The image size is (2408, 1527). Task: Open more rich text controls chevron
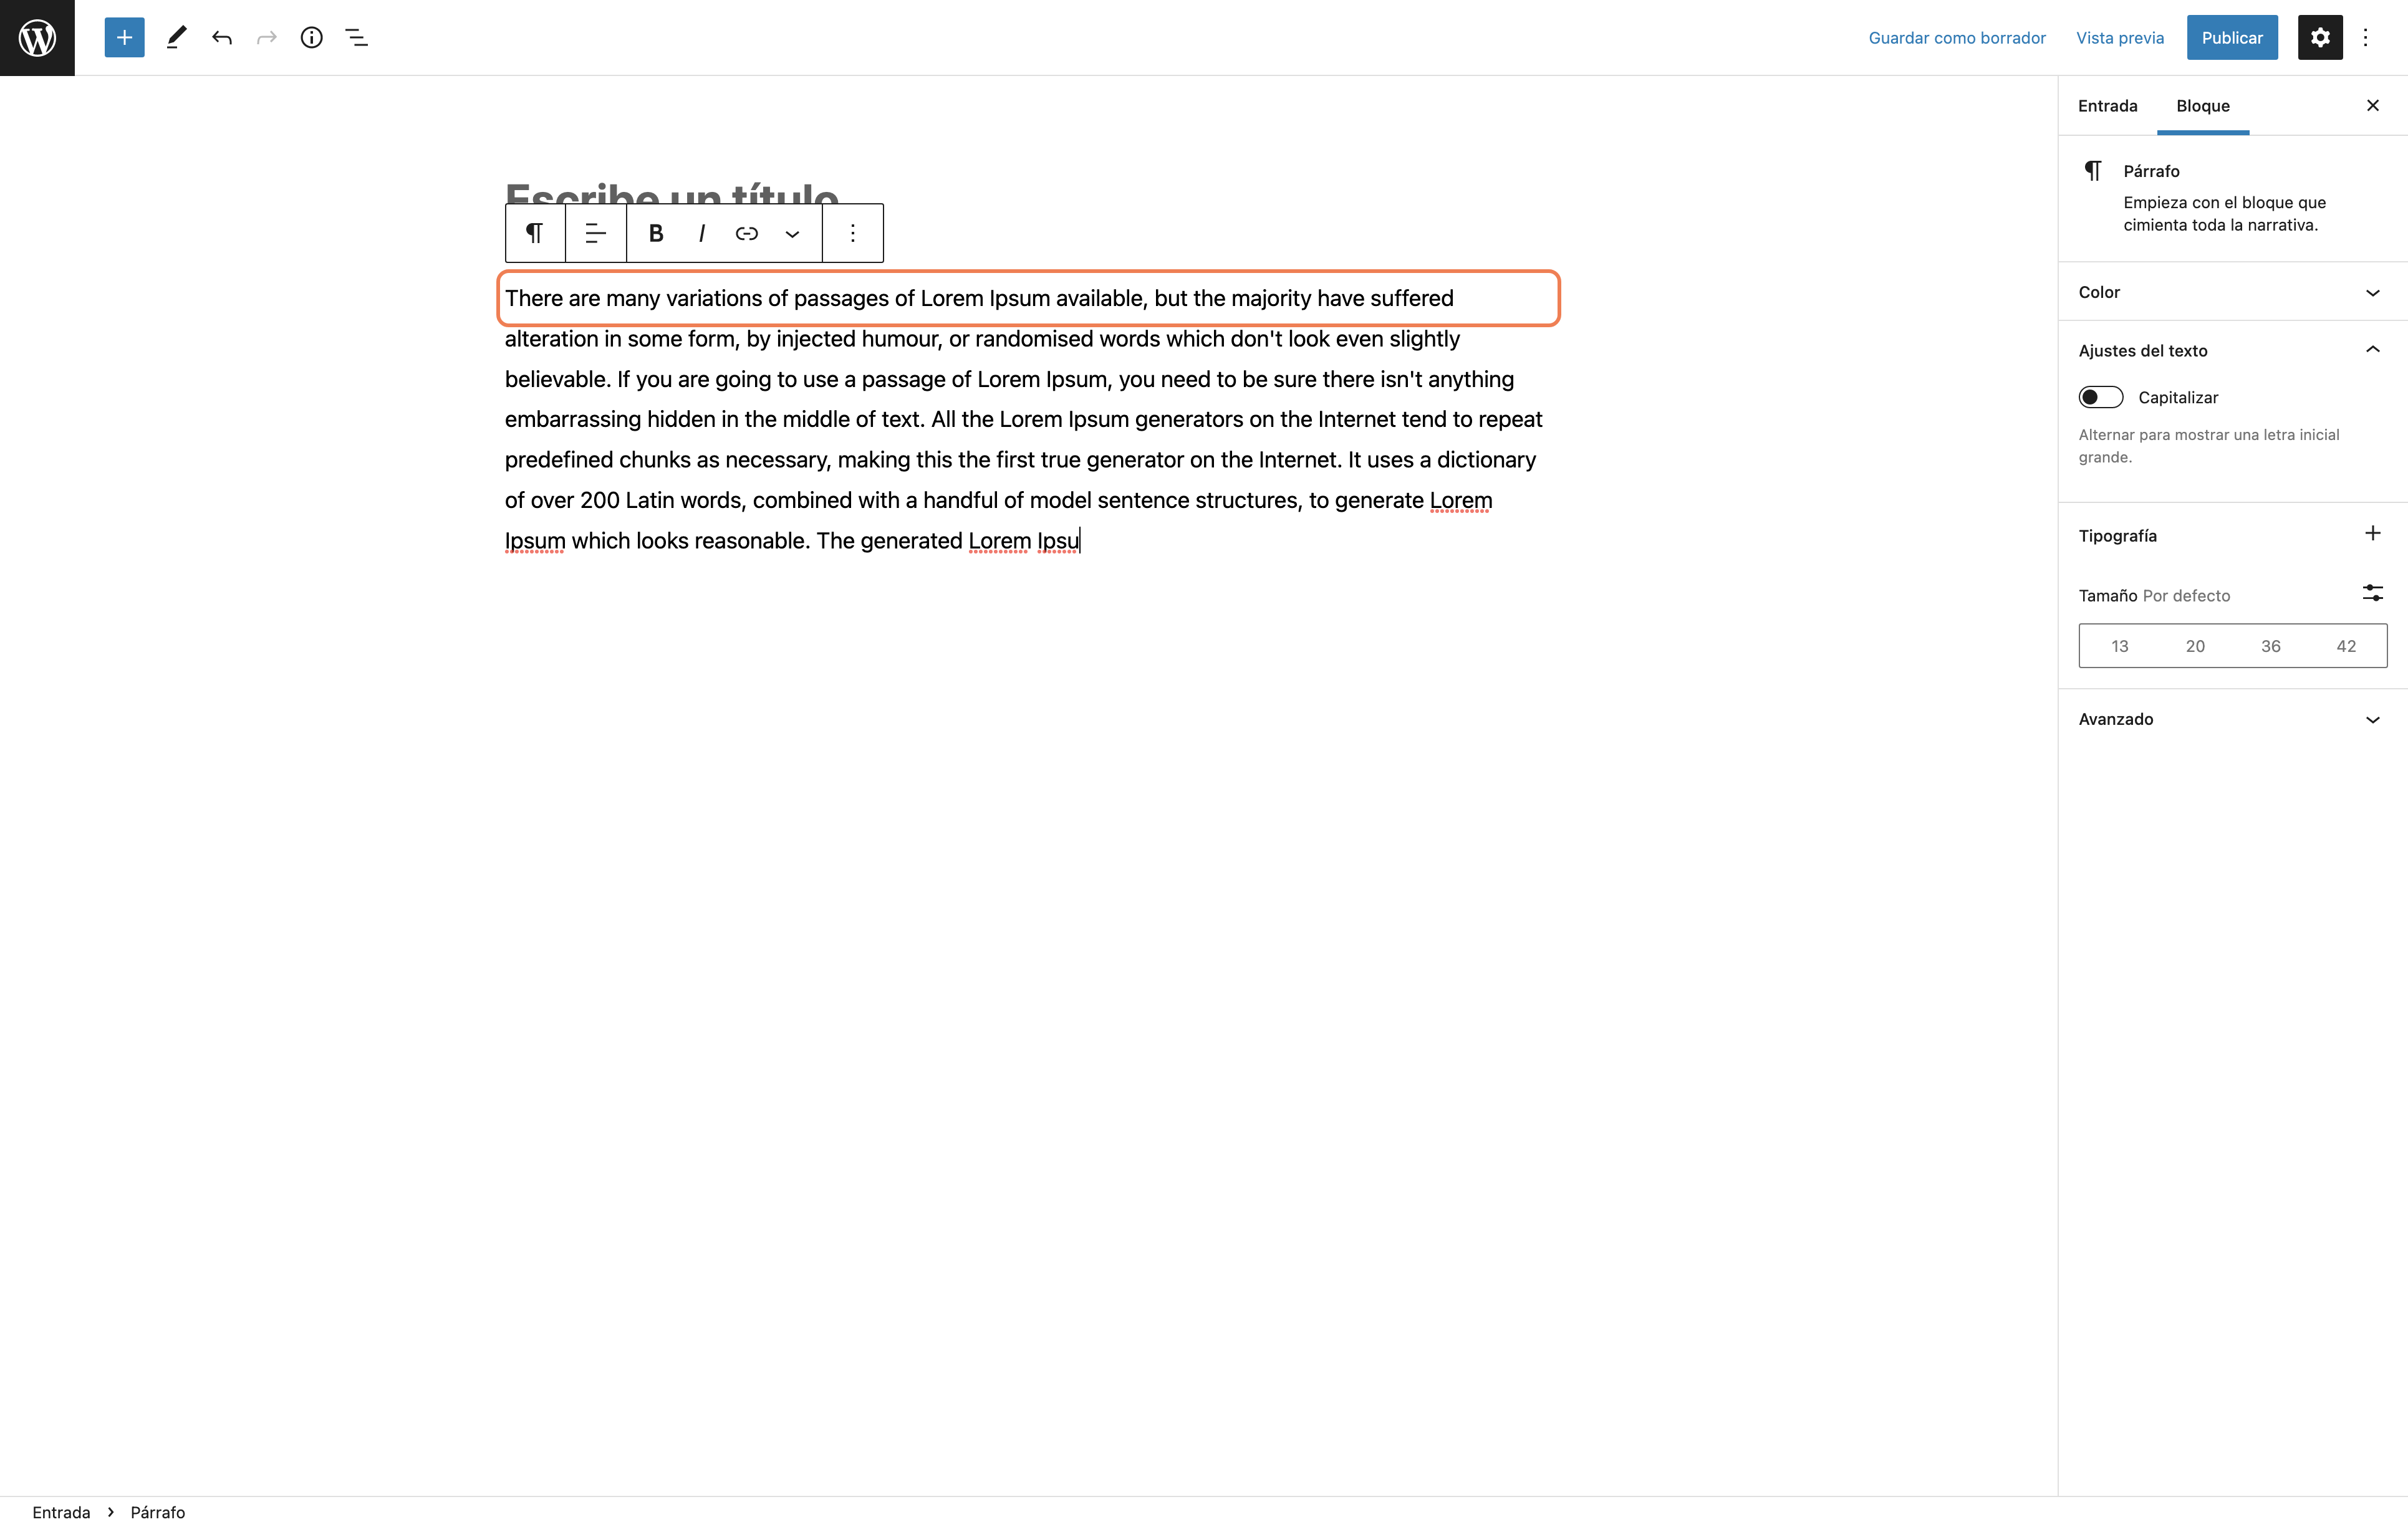pos(792,233)
